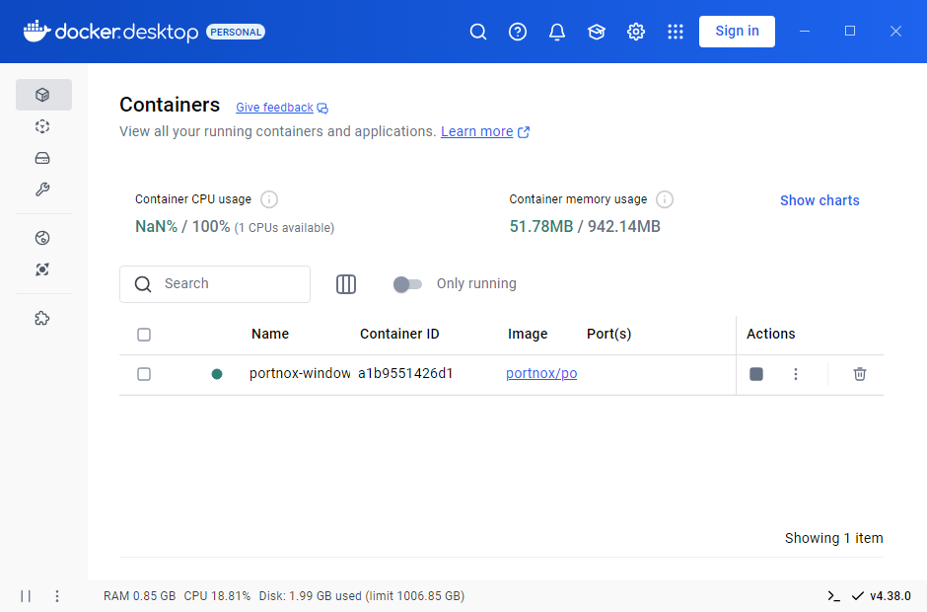The width and height of the screenshot is (927, 612).
Task: Open the Learning center graduation cap icon
Action: (597, 32)
